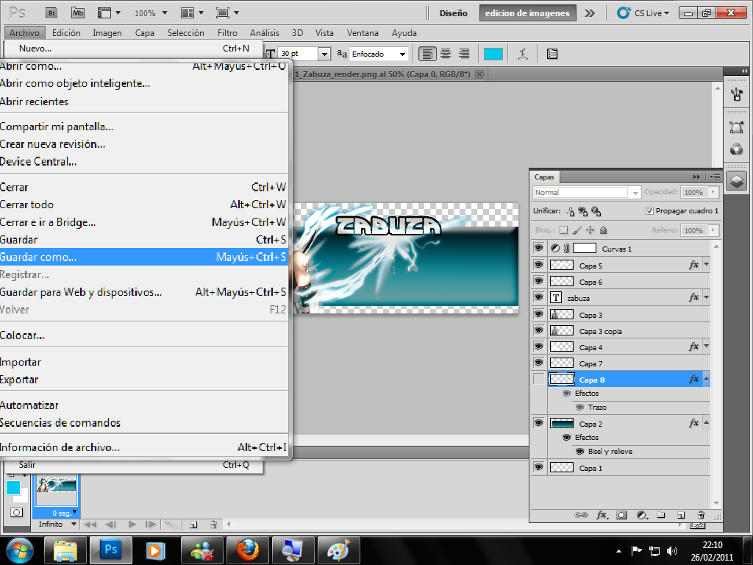The image size is (753, 565).
Task: Open the 100% zoom level dropdown
Action: [x=165, y=13]
